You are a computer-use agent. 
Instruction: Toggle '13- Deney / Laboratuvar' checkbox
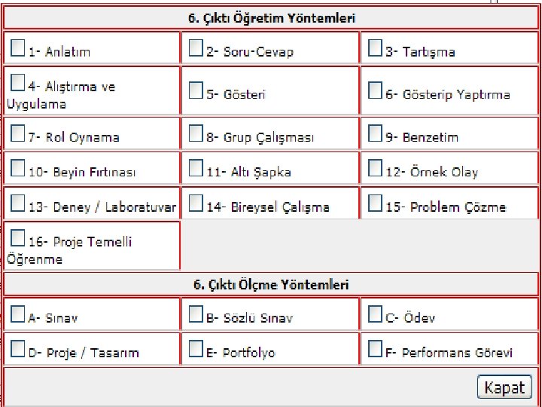(18, 204)
